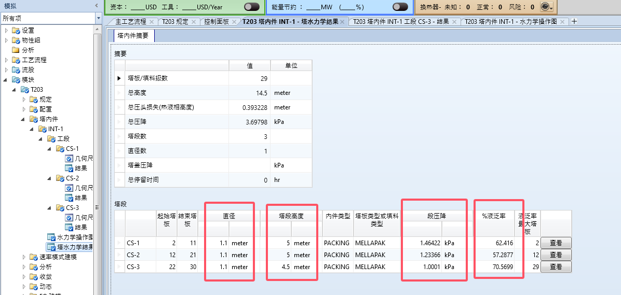Open the 所有项 filter dropdown
The height and width of the screenshot is (295, 621).
click(x=98, y=18)
